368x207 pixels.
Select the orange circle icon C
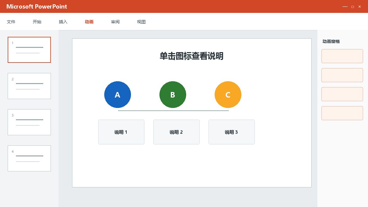pyautogui.click(x=228, y=95)
